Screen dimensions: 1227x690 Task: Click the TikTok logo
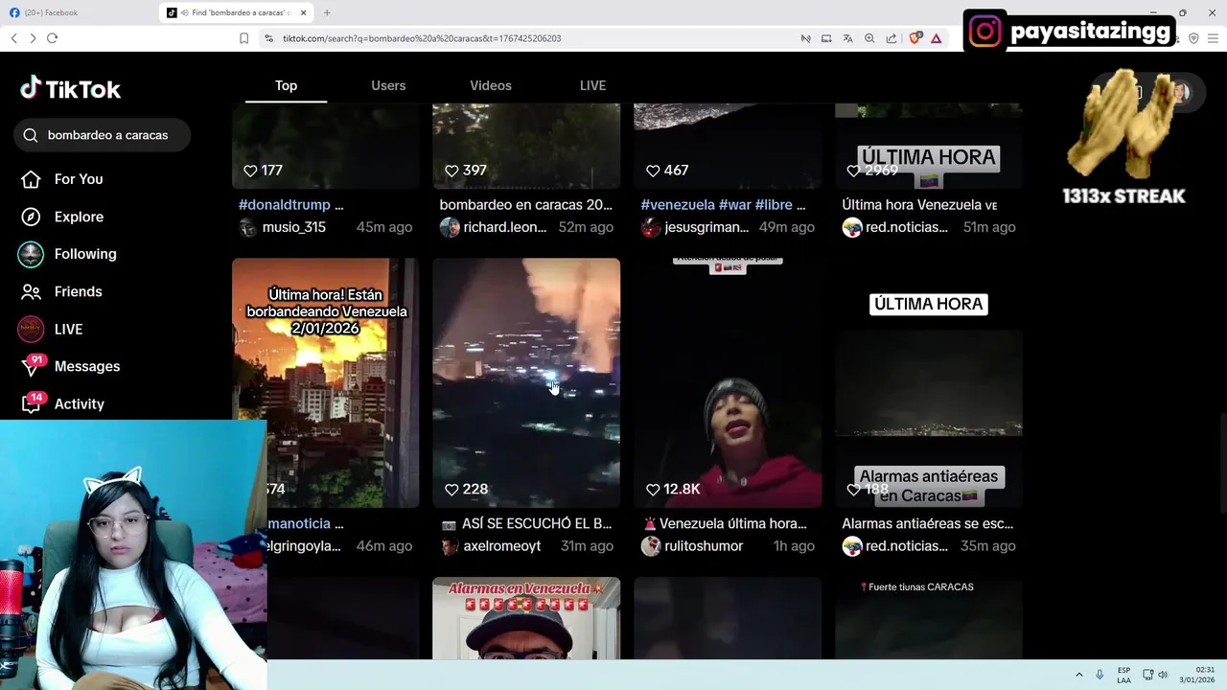71,89
